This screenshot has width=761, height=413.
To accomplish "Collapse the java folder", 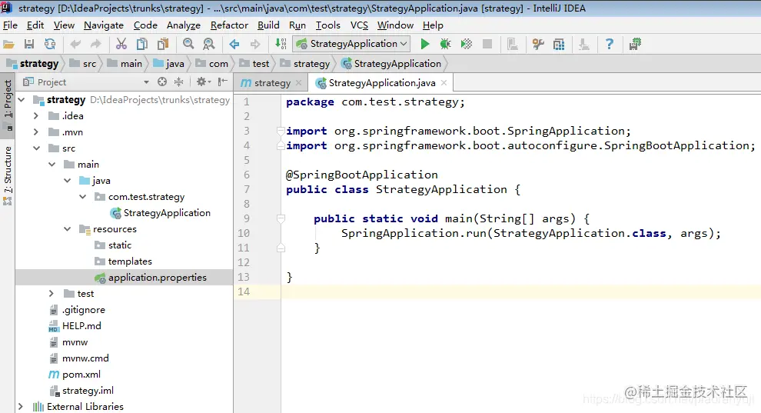I will click(68, 181).
